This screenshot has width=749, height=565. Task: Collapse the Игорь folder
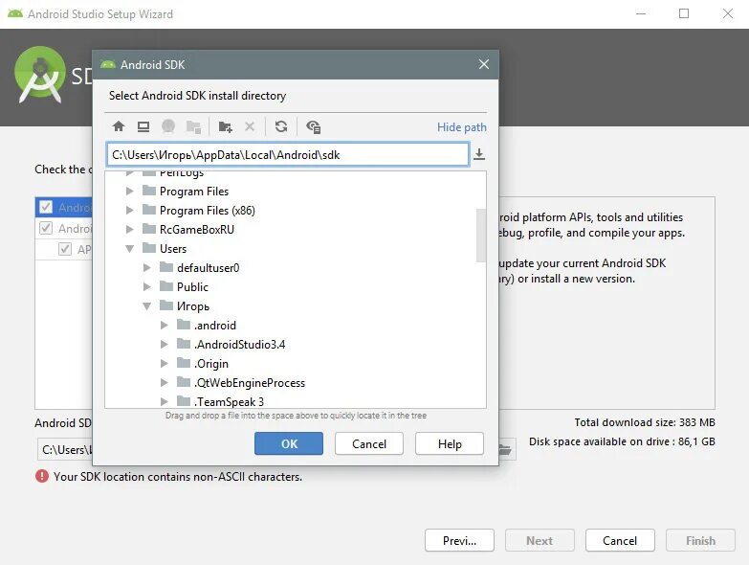coord(147,305)
